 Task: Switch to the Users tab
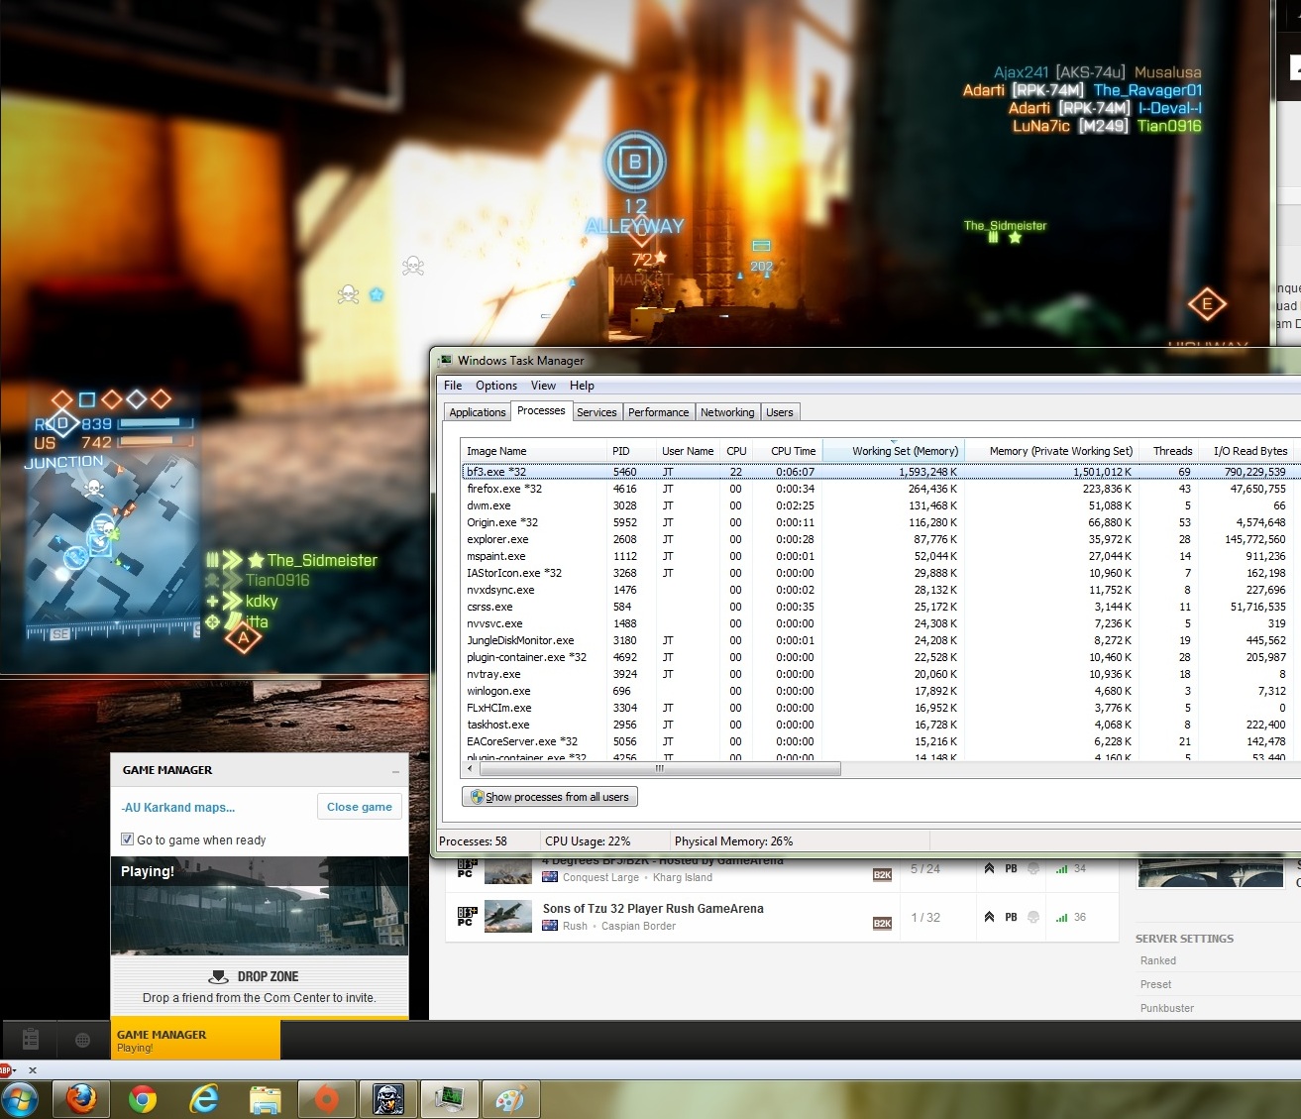[x=780, y=412]
